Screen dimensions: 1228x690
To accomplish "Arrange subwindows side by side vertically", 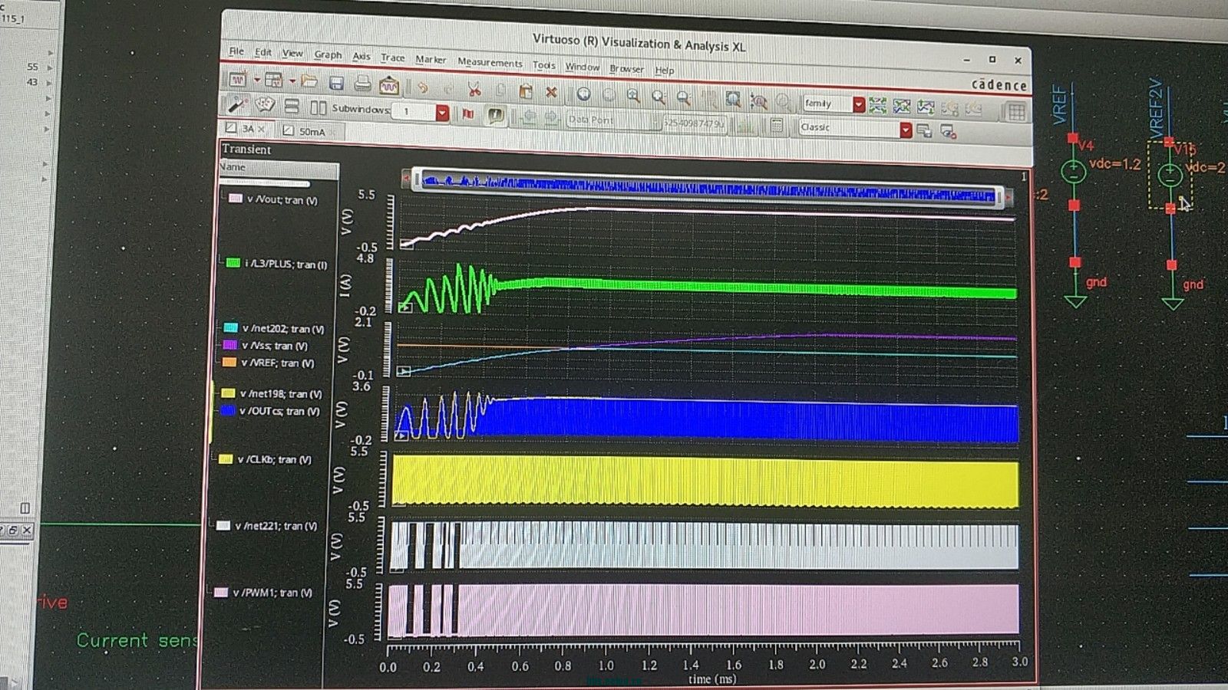I will 318,107.
